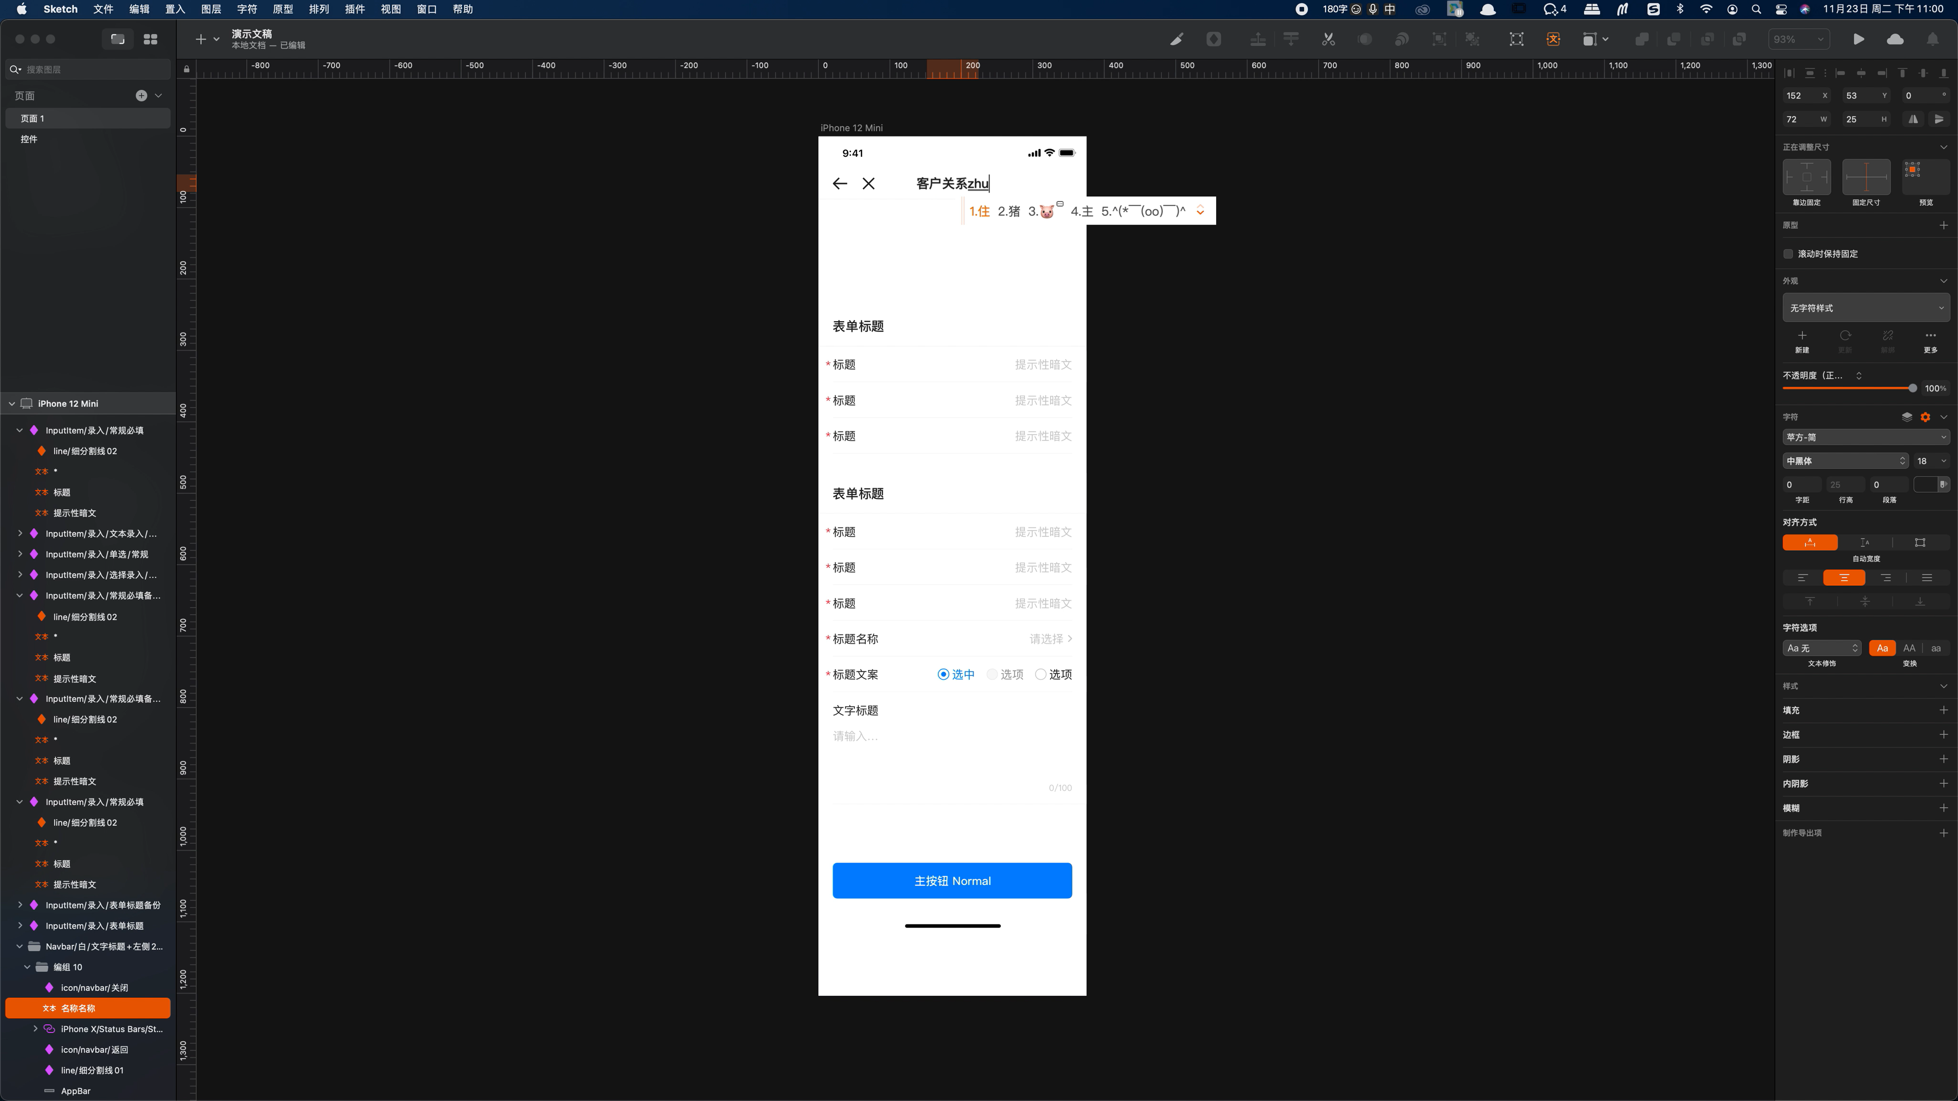Click the send backward icon in toolbar
1958x1101 pixels.
pos(1292,39)
